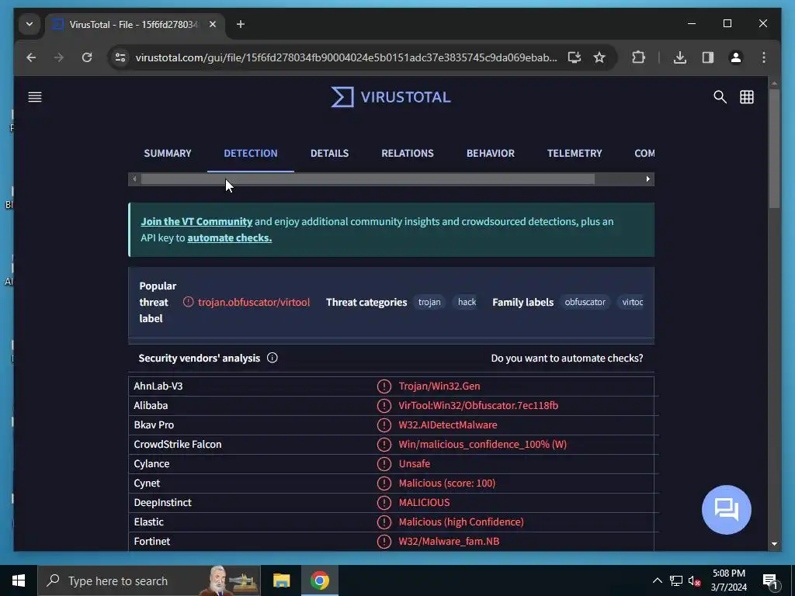
Task: Toggle the Chrome side panel icon
Action: point(708,57)
